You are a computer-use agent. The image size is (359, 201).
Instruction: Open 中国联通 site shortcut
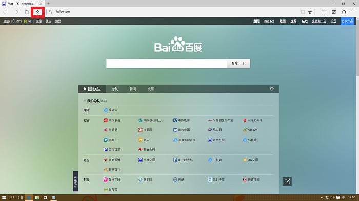(x=112, y=120)
